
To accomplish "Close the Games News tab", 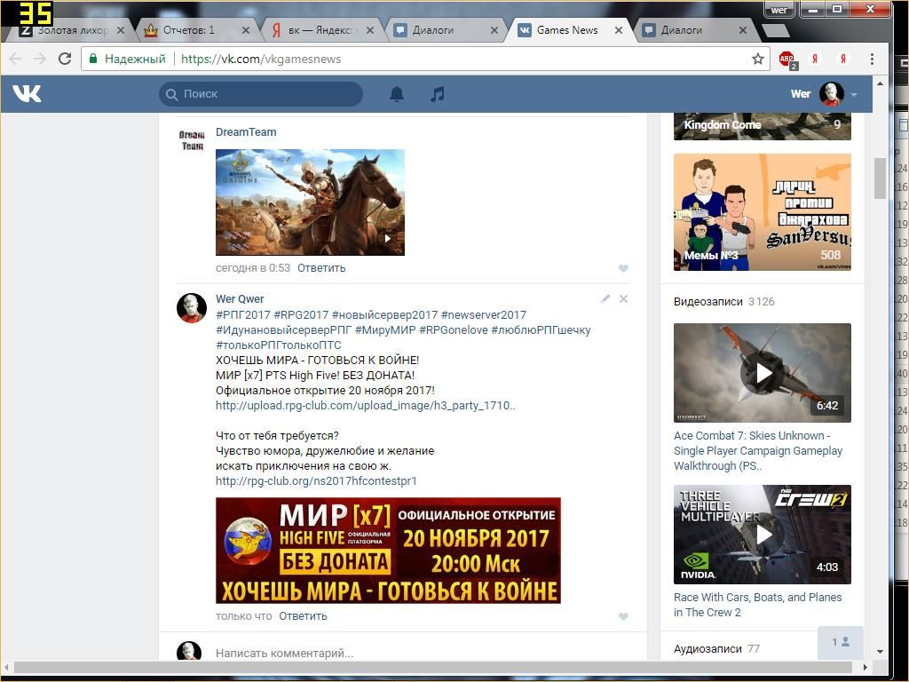I will point(619,30).
